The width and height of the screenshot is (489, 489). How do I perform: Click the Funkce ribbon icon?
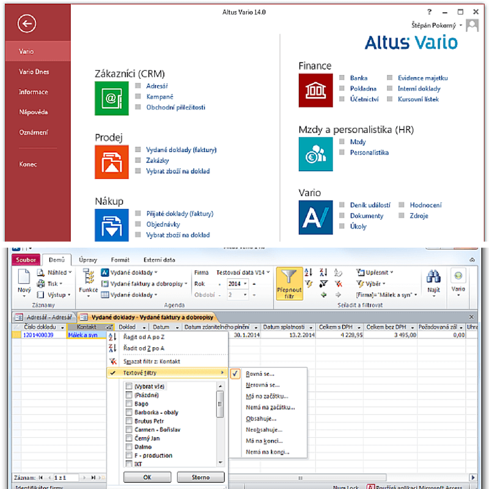coord(88,277)
